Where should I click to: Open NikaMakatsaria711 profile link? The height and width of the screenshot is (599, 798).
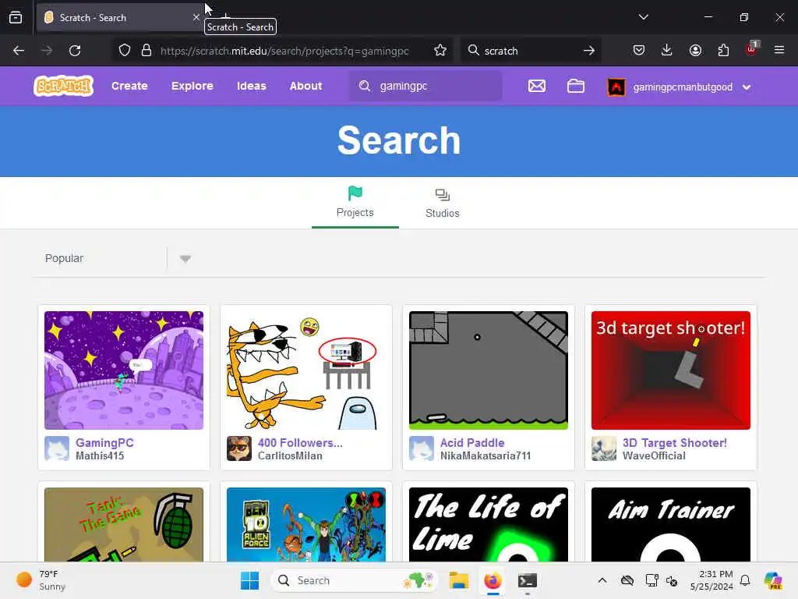click(x=486, y=455)
